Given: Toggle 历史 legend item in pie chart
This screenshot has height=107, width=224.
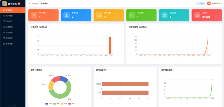Looking at the screenshot, I should [64, 104].
